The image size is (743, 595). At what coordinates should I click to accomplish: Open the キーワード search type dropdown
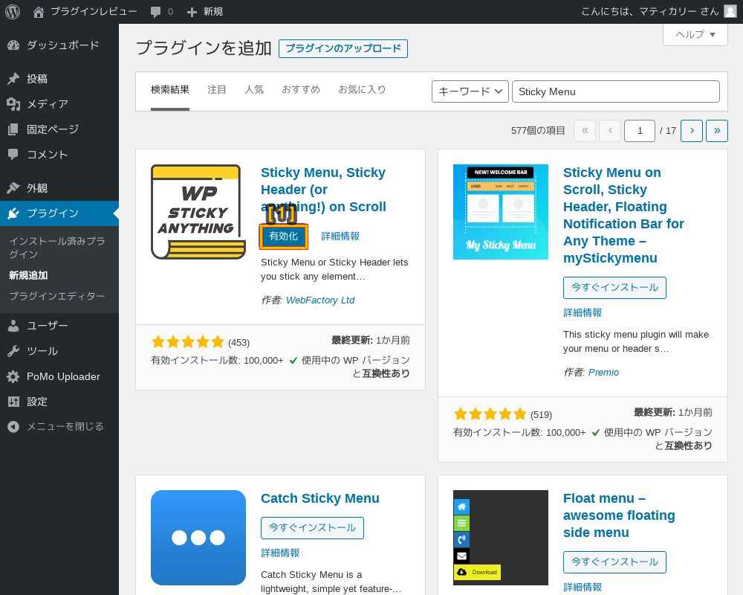click(x=470, y=91)
